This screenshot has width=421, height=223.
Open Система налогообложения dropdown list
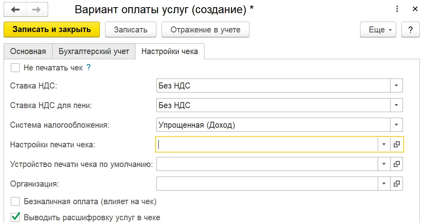pyautogui.click(x=396, y=125)
